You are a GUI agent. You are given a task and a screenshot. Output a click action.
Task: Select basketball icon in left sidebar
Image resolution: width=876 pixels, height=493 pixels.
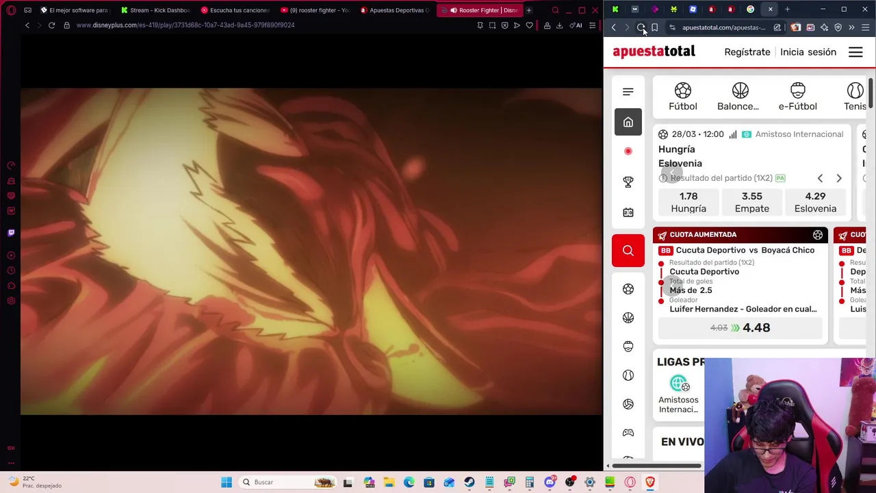[628, 318]
